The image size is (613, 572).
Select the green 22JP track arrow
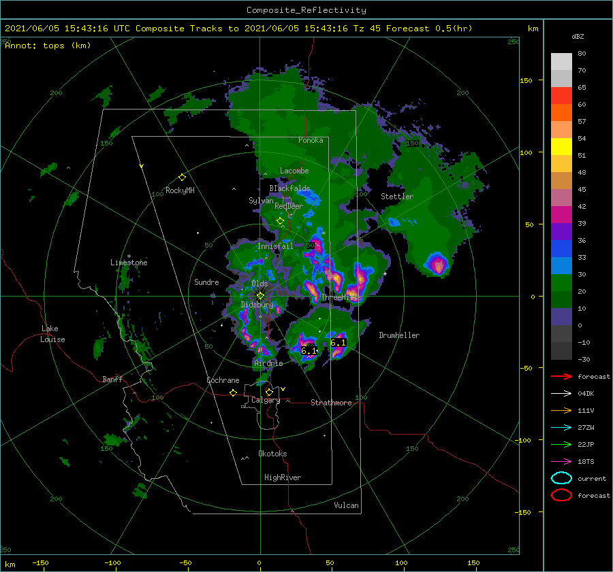[561, 444]
